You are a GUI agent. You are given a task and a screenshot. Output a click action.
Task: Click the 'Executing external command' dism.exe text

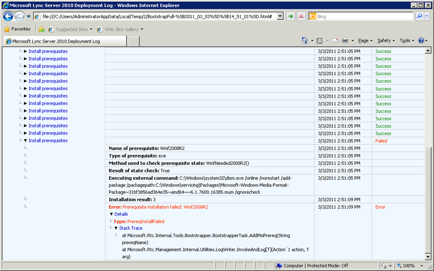[200, 185]
